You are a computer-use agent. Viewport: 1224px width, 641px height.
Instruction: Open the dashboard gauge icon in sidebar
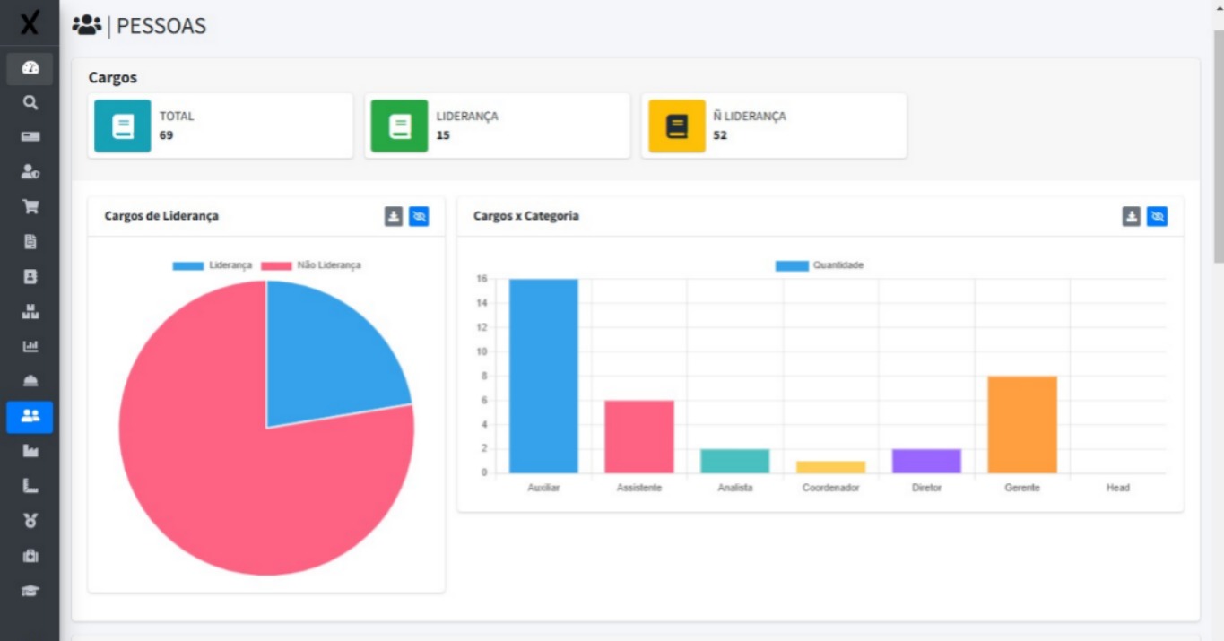coord(30,68)
